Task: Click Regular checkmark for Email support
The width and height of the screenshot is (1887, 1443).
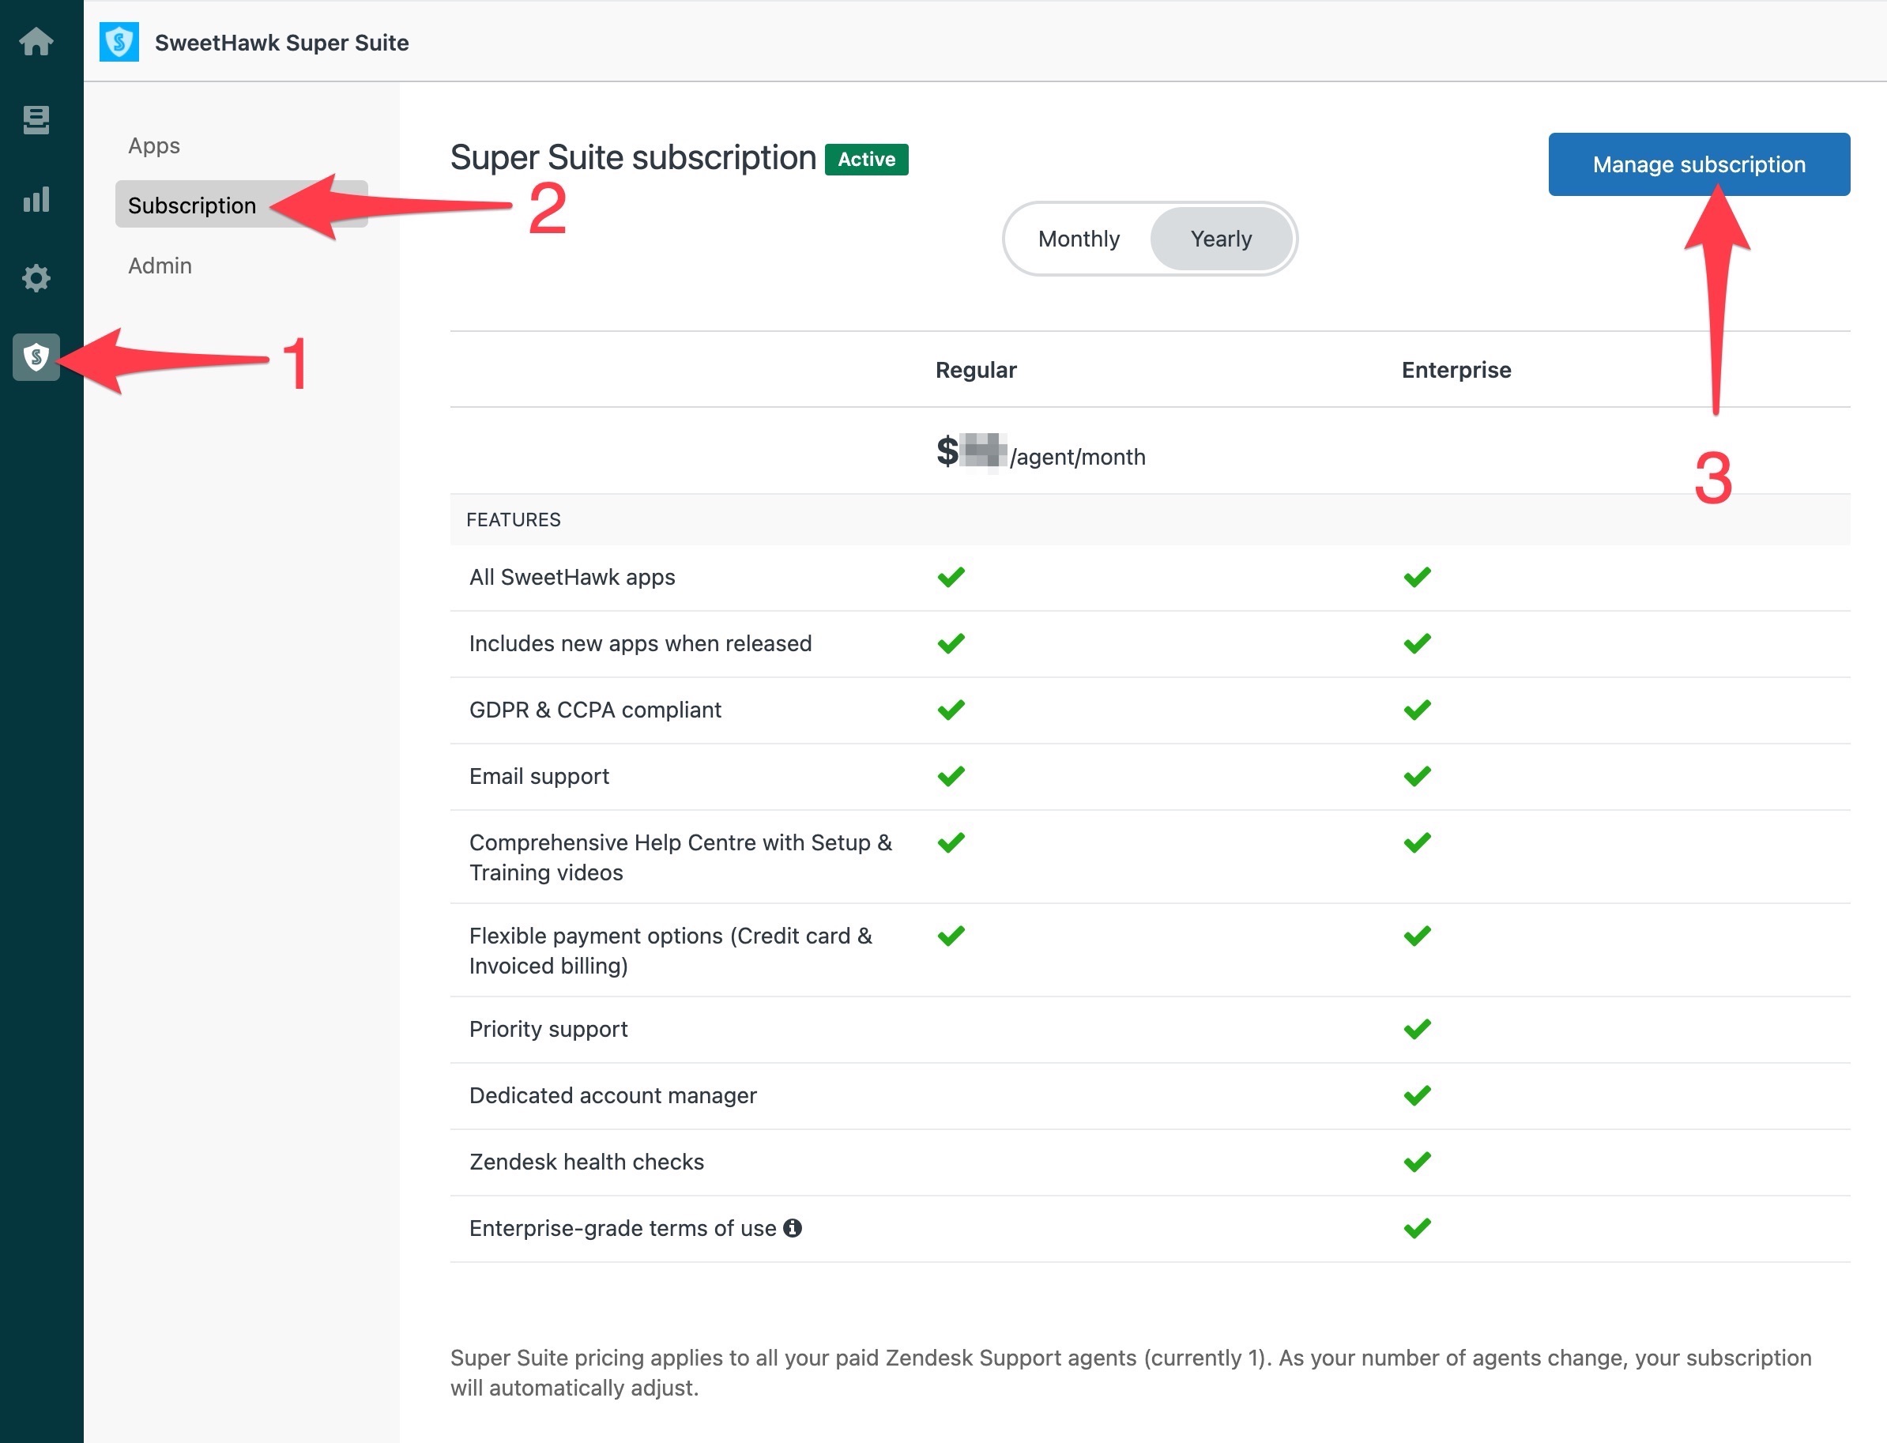Action: click(x=951, y=777)
